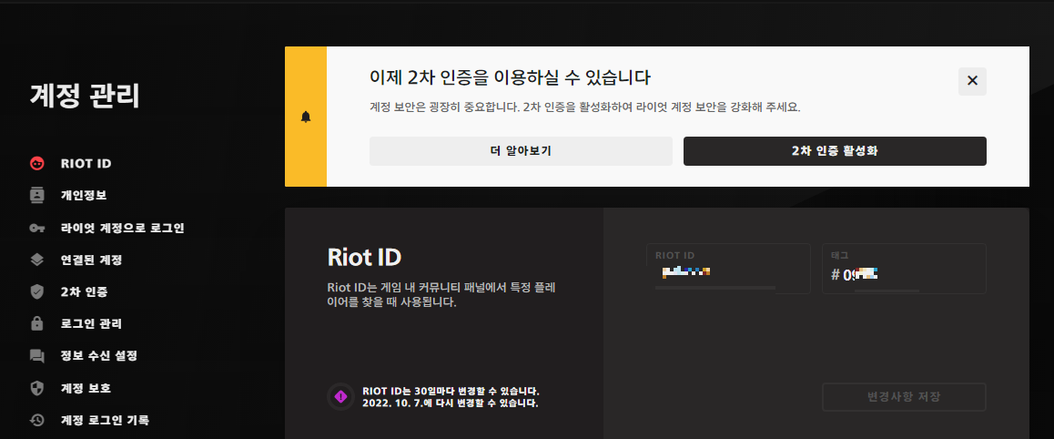Click the date text 2022. 10. 7.에 다시 변경할 수 있습니다
1054x439 pixels.
coord(451,403)
